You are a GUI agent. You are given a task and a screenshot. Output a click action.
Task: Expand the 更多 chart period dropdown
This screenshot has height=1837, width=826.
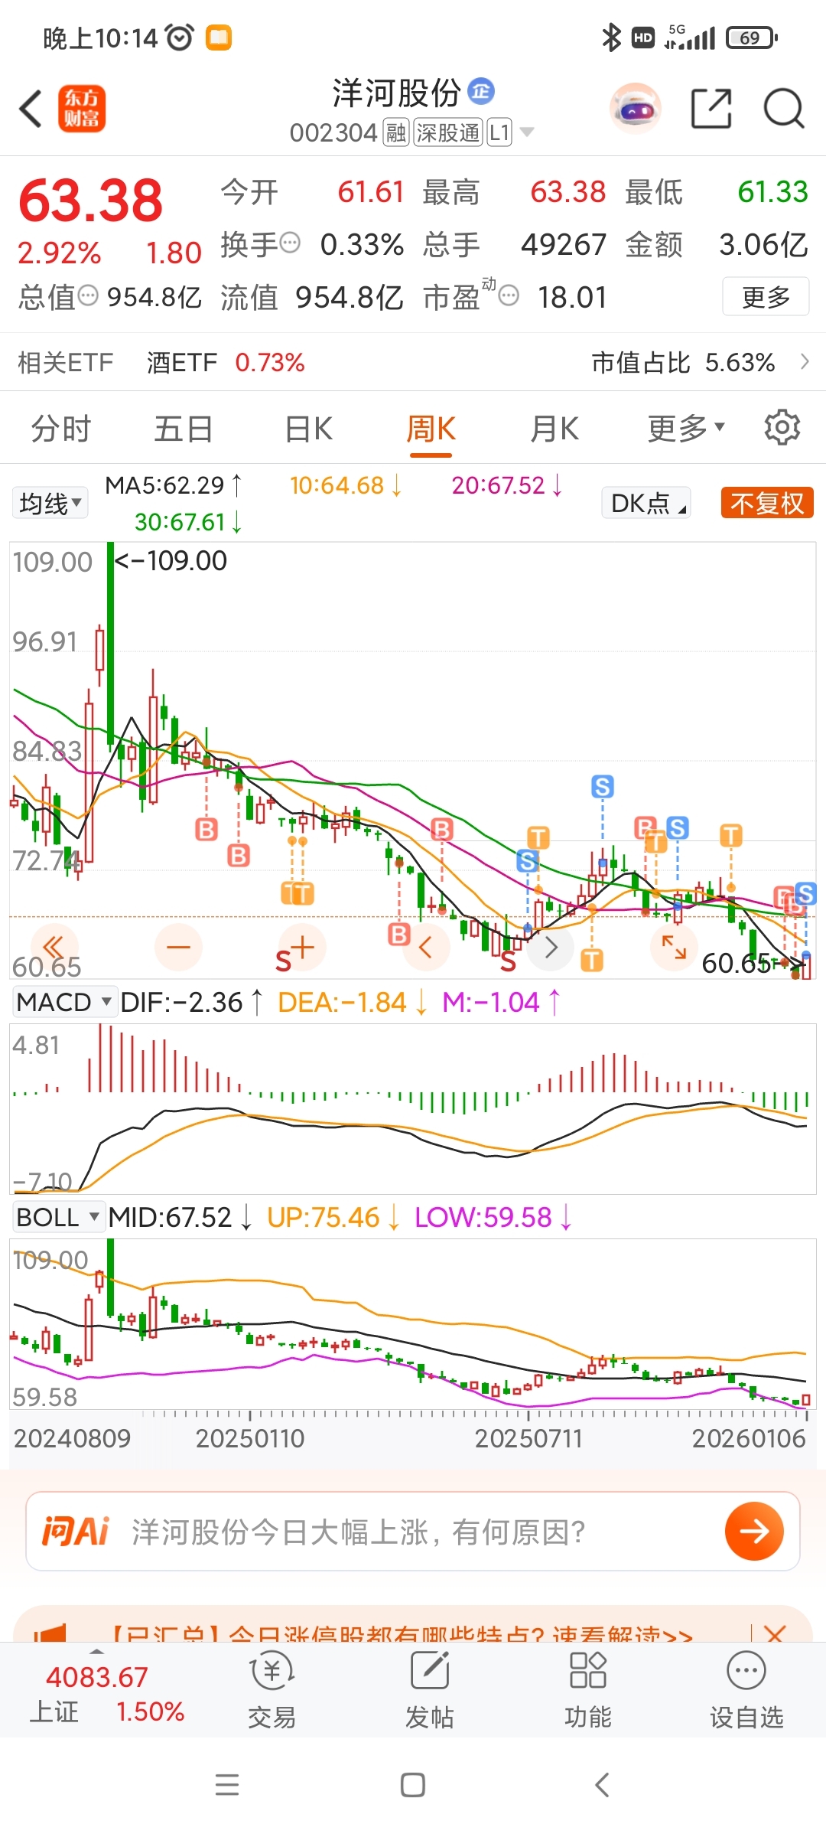pyautogui.click(x=685, y=428)
